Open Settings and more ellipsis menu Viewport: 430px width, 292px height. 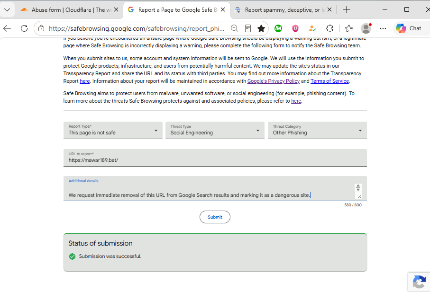point(383,28)
